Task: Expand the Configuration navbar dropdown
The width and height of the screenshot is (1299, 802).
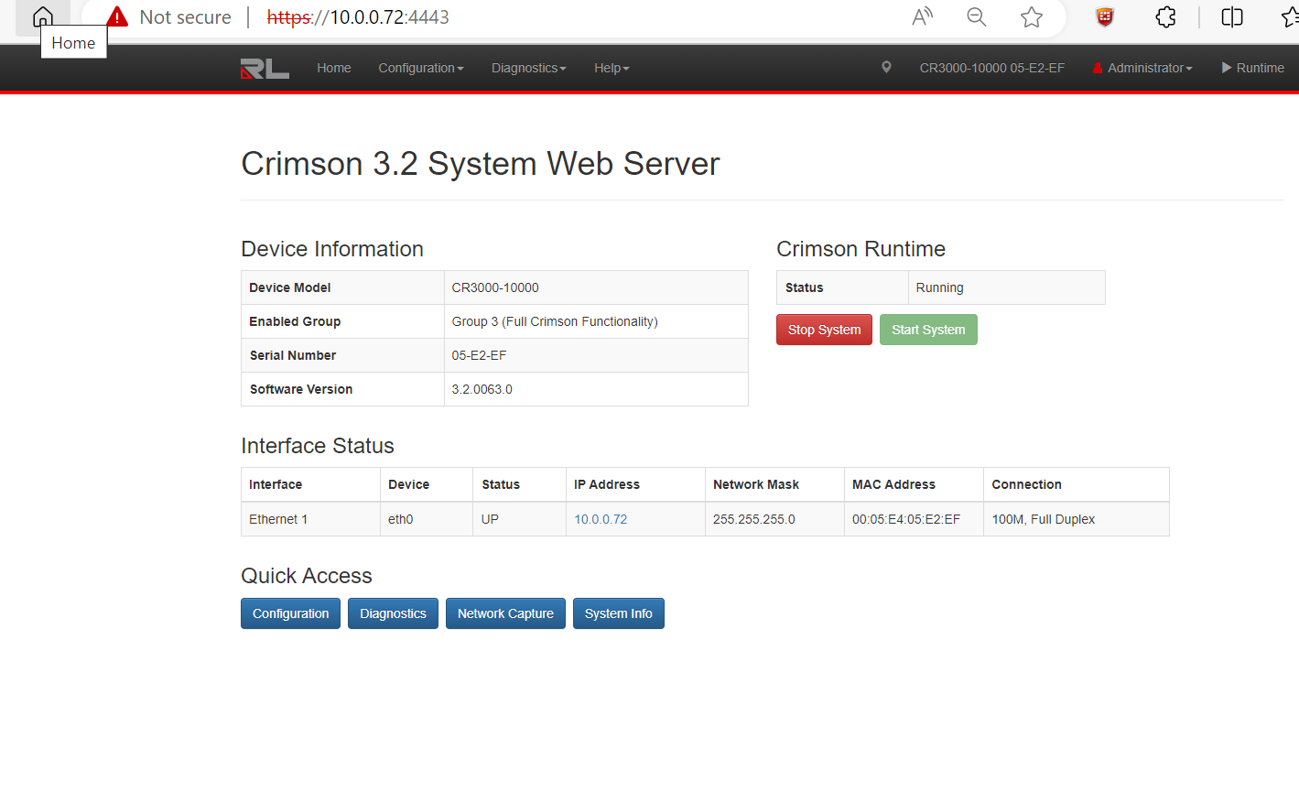Action: pyautogui.click(x=421, y=68)
